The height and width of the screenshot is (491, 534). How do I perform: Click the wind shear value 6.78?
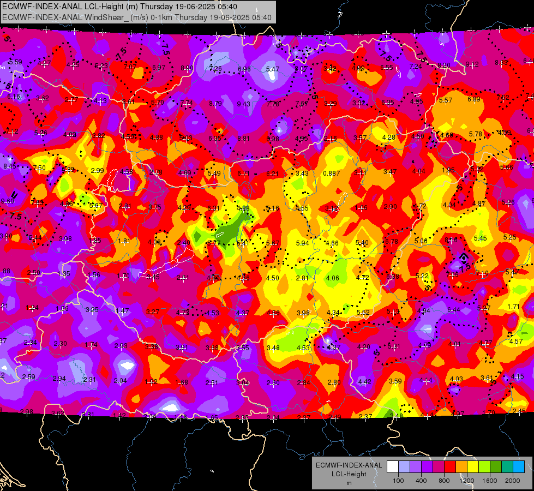(x=391, y=242)
